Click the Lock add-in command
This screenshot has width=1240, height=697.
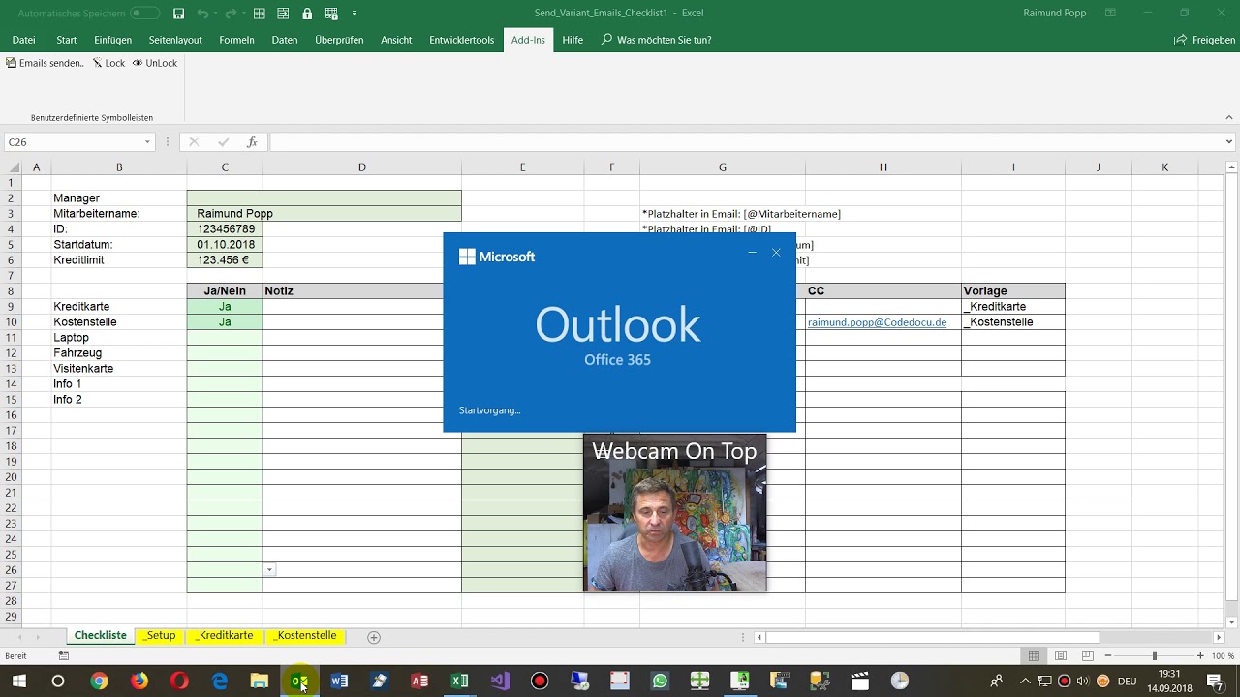pyautogui.click(x=108, y=63)
